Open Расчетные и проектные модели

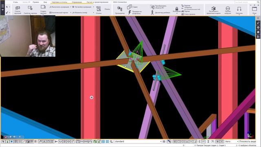pos(214,10)
